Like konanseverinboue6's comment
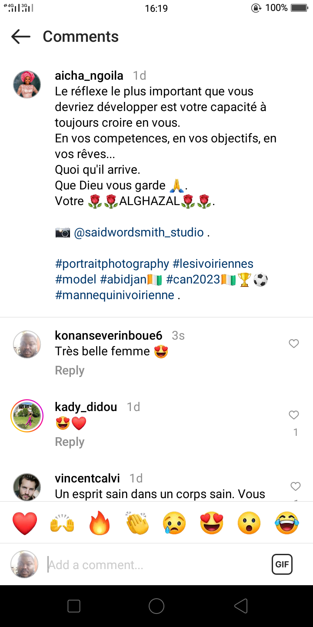The height and width of the screenshot is (627, 313). tap(294, 344)
